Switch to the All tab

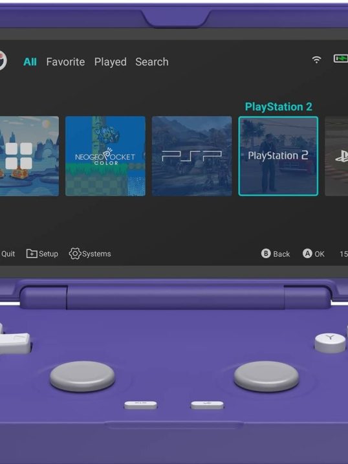pyautogui.click(x=30, y=62)
